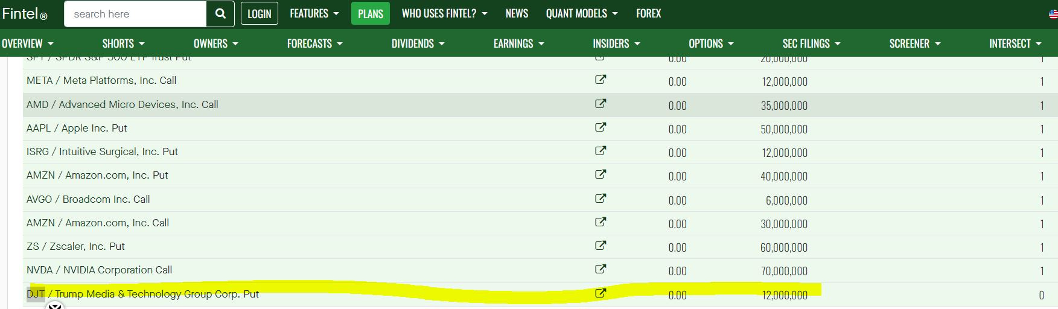Open ZS / Zscaler, Inc. Put link
Image resolution: width=1058 pixels, height=309 pixels.
(75, 246)
